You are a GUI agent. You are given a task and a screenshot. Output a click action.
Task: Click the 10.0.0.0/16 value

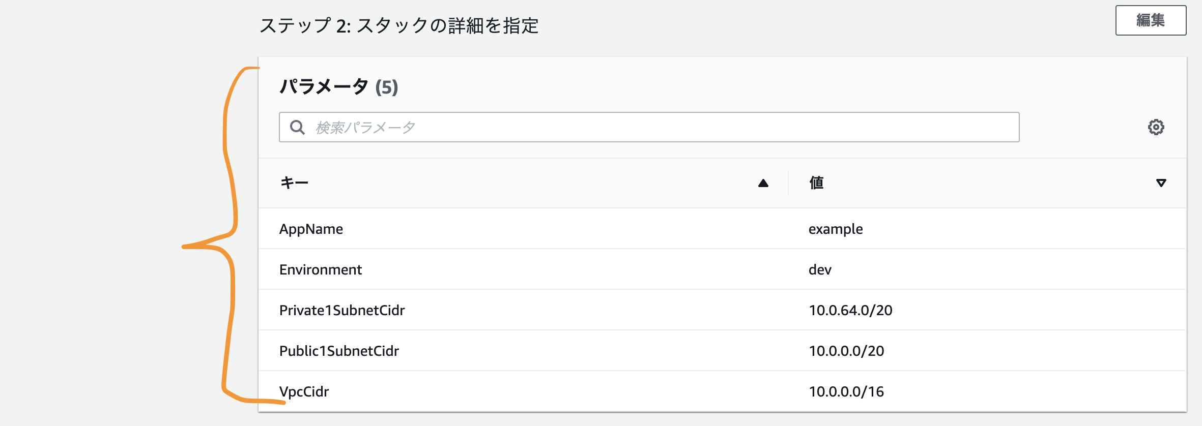(846, 391)
